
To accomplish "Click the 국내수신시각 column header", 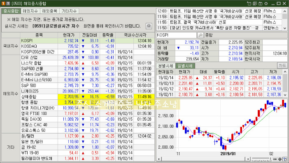I will point(135,35).
